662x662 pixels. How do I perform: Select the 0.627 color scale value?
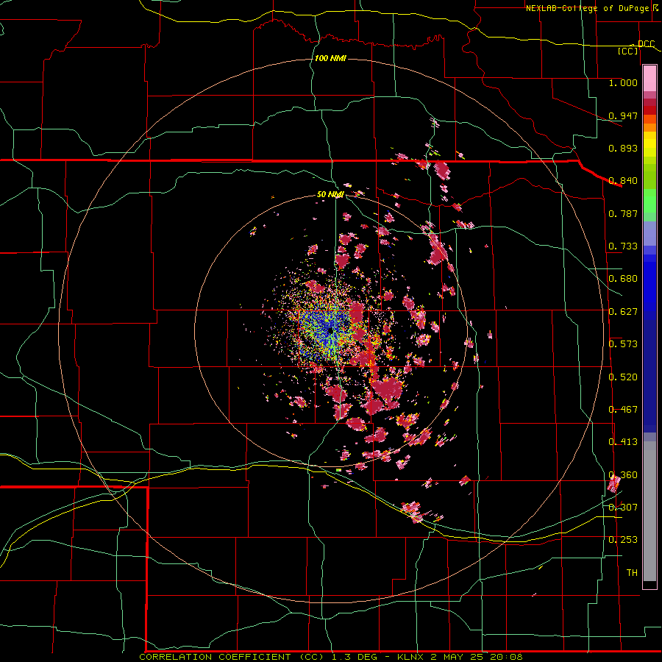tap(623, 312)
